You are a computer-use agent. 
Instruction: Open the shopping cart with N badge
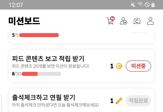[110, 21]
